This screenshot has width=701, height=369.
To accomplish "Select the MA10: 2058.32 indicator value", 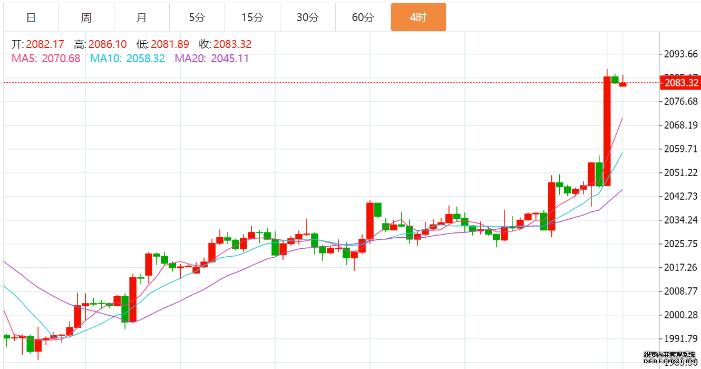I will [x=128, y=59].
